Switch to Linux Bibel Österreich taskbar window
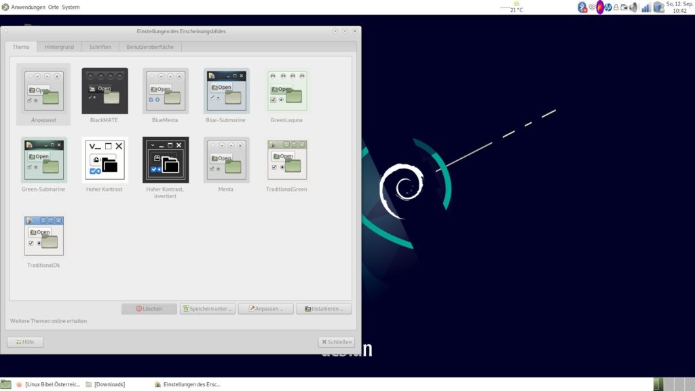The height and width of the screenshot is (391, 695). [48, 384]
